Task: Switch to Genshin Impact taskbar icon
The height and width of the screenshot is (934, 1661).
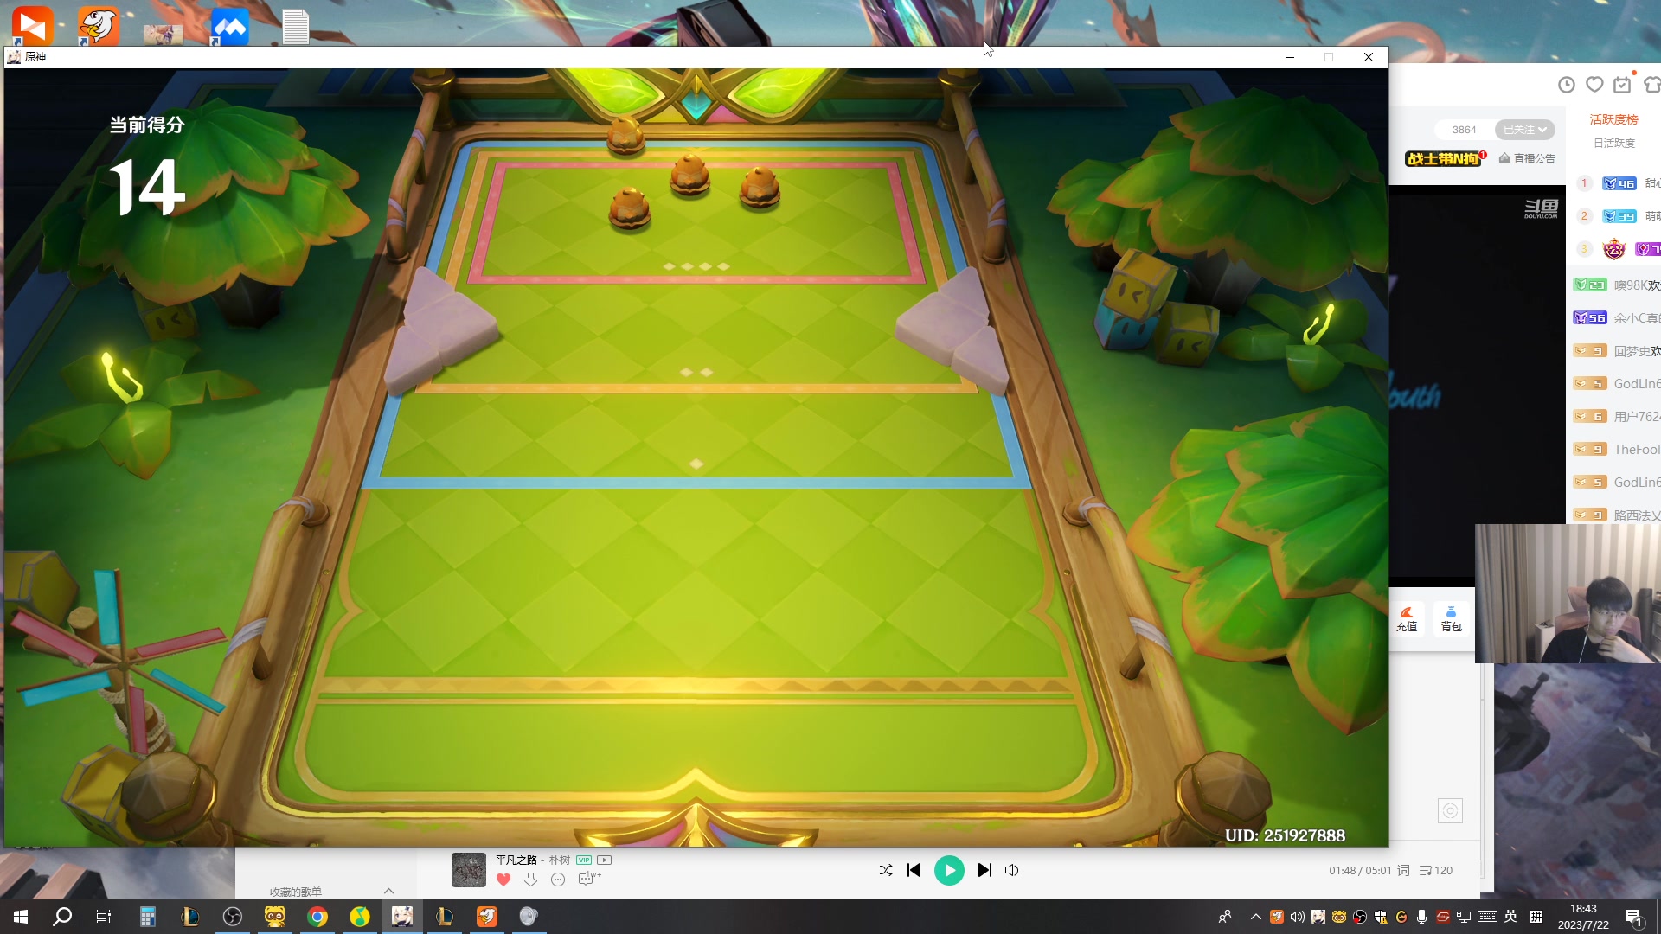Action: (x=402, y=917)
